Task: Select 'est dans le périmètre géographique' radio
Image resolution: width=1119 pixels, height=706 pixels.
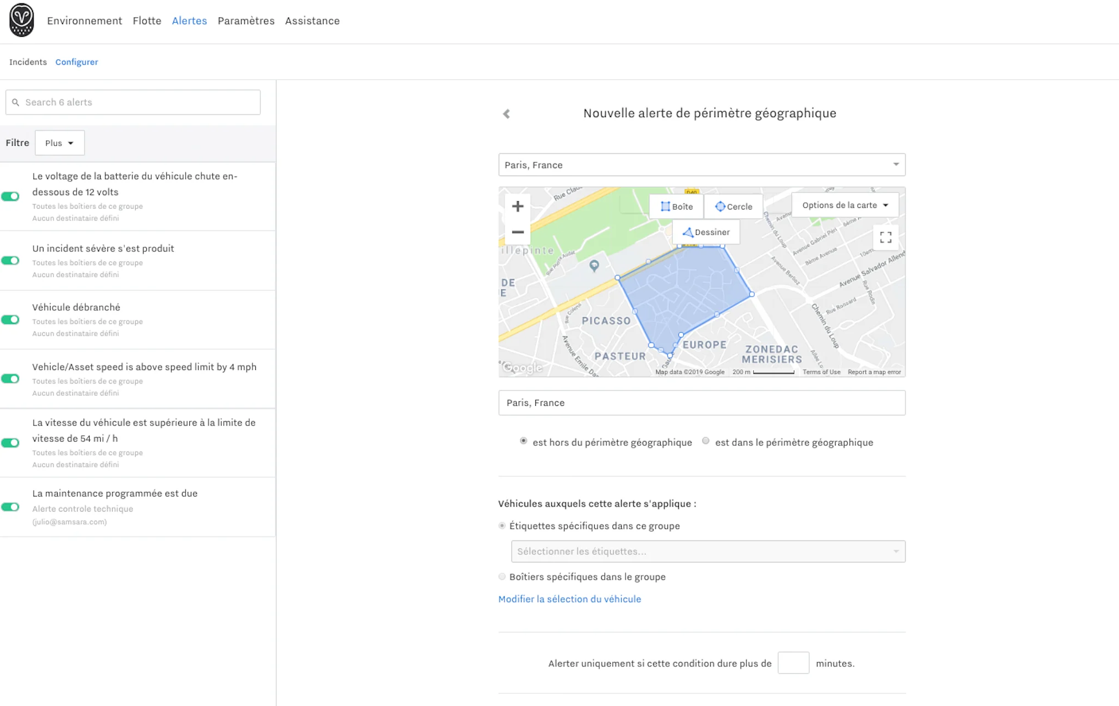Action: click(x=705, y=442)
